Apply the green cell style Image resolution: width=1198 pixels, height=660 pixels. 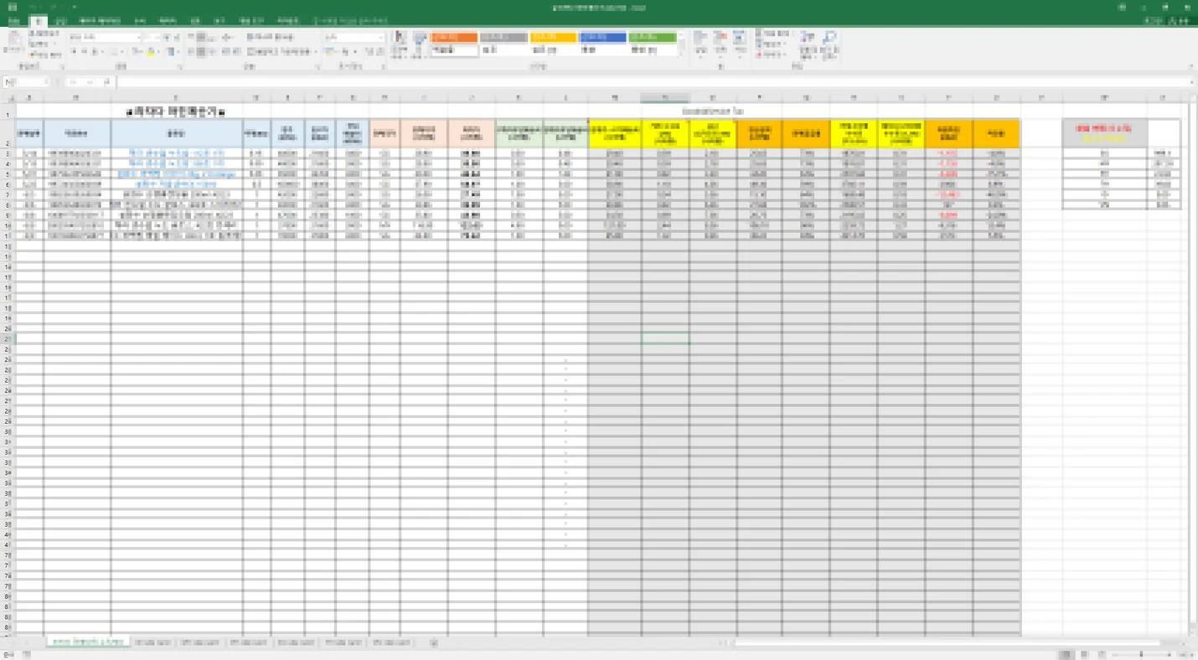[x=653, y=38]
